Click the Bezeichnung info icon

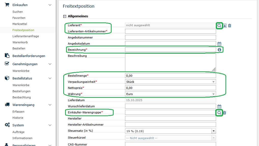(x=219, y=50)
